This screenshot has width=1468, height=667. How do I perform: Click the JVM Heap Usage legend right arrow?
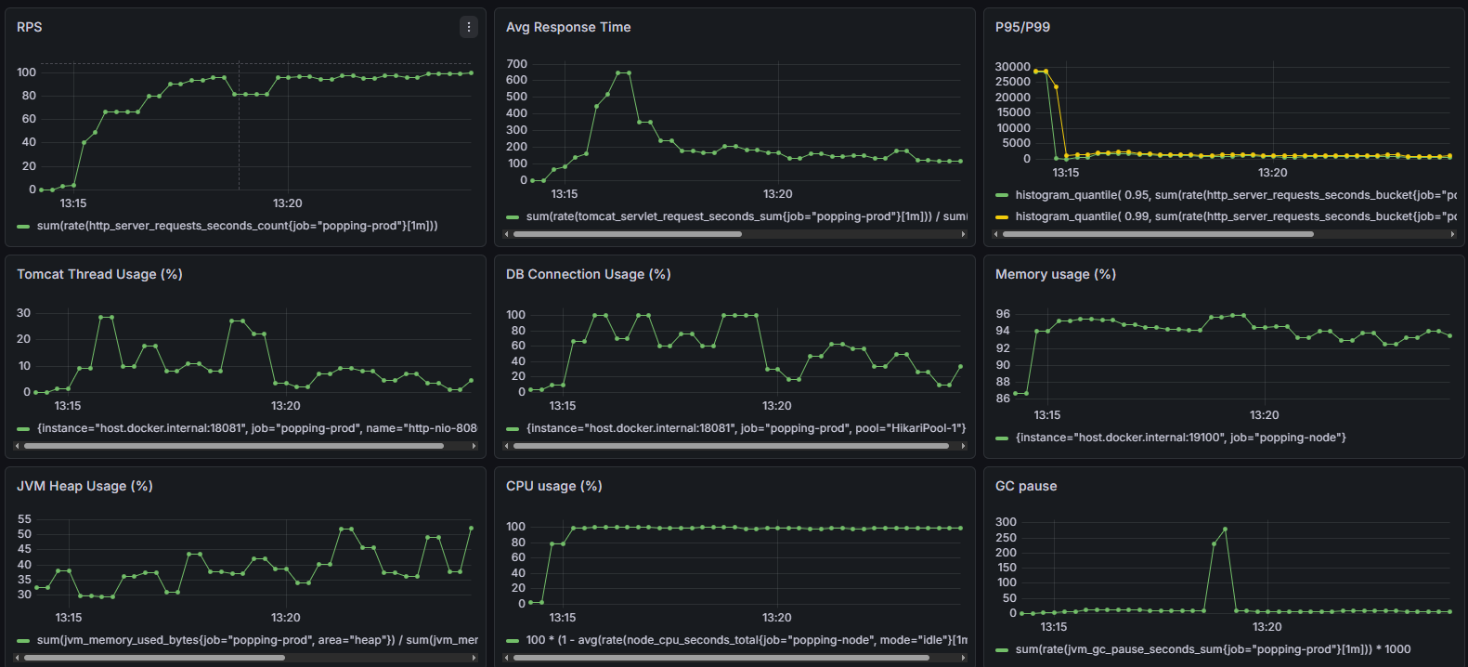474,658
